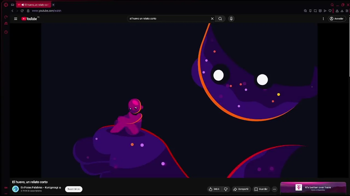The width and height of the screenshot is (350, 196).
Task: Open tab search magnifier in title bar
Action: pos(332,5)
